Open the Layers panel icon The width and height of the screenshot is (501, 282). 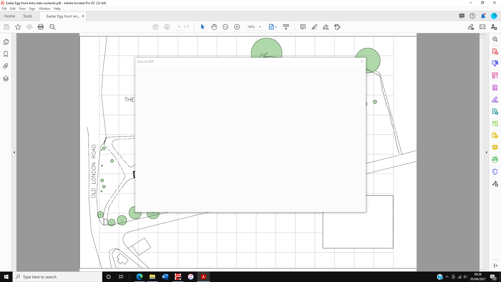pyautogui.click(x=6, y=79)
